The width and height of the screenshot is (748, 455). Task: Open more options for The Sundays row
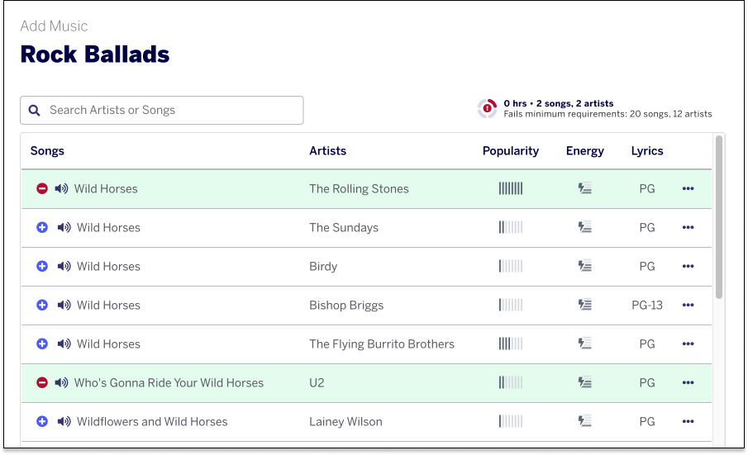pos(688,227)
